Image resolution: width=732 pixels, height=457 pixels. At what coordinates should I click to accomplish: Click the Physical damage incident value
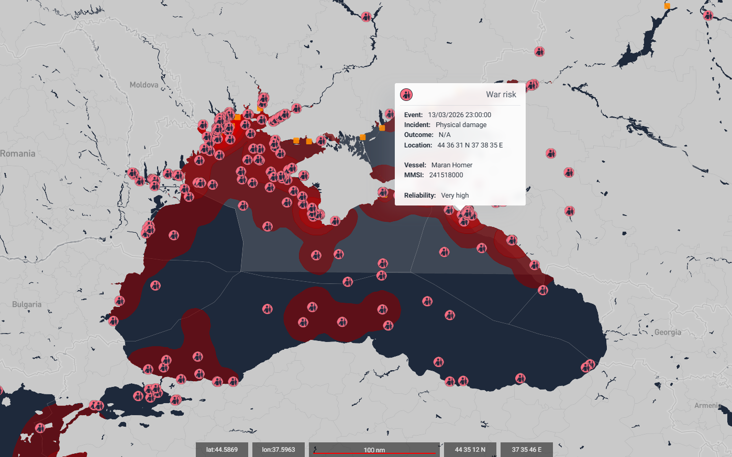tap(461, 125)
